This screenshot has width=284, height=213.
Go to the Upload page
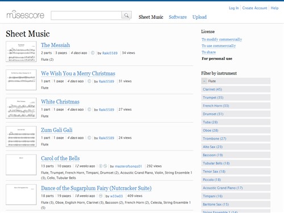tap(199, 17)
